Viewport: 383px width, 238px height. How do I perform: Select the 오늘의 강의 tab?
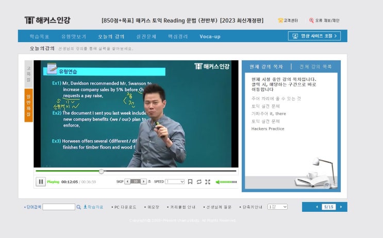111,36
